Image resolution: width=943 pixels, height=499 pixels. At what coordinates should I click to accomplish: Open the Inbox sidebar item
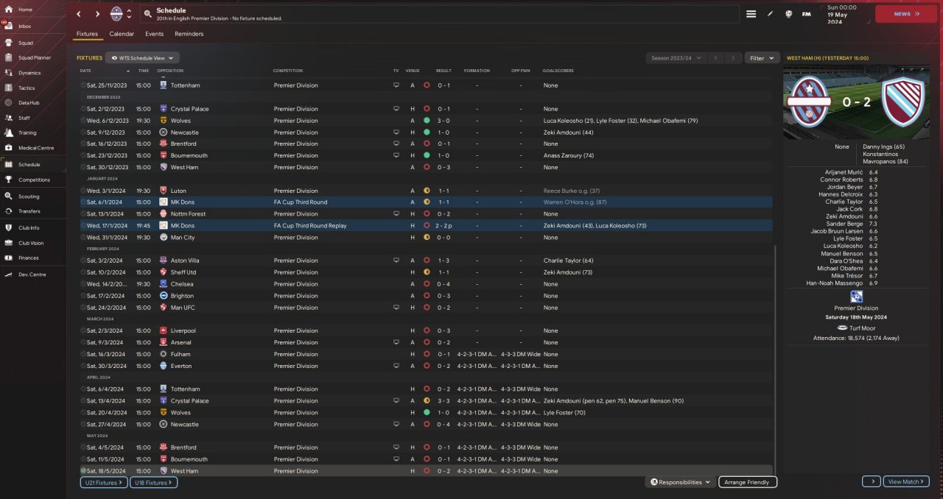[24, 26]
